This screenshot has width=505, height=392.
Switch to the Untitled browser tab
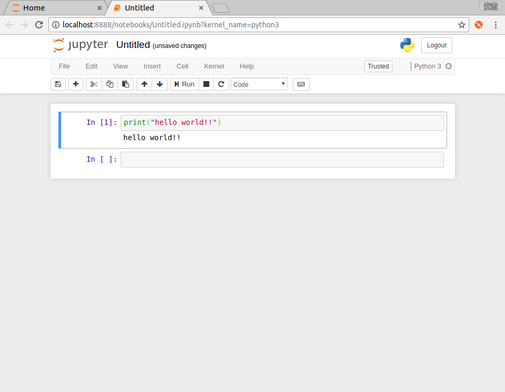tap(158, 8)
